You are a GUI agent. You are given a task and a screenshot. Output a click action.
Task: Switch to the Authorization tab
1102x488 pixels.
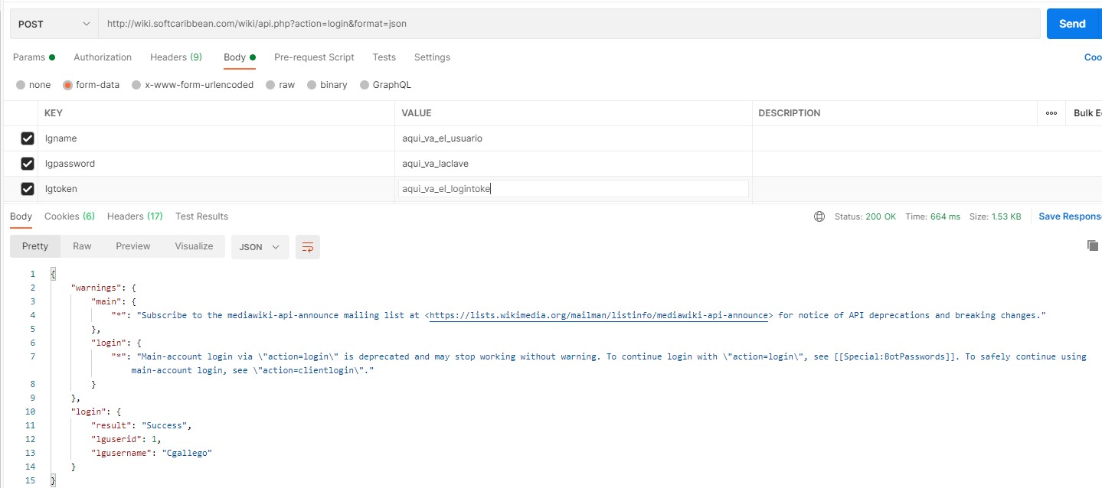click(103, 57)
